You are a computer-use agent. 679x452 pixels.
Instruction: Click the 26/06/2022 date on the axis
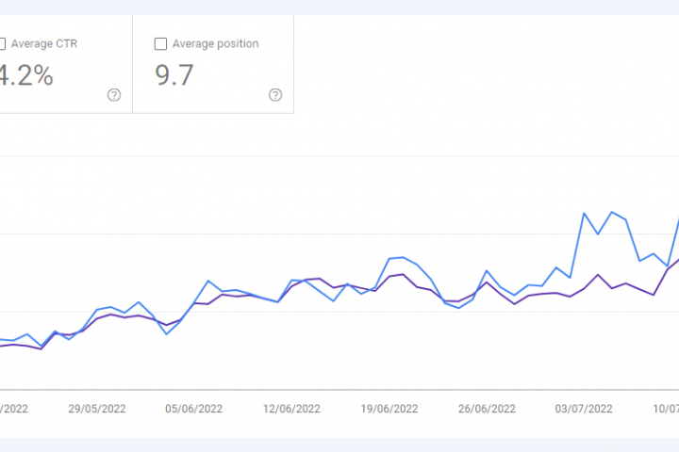(x=487, y=409)
